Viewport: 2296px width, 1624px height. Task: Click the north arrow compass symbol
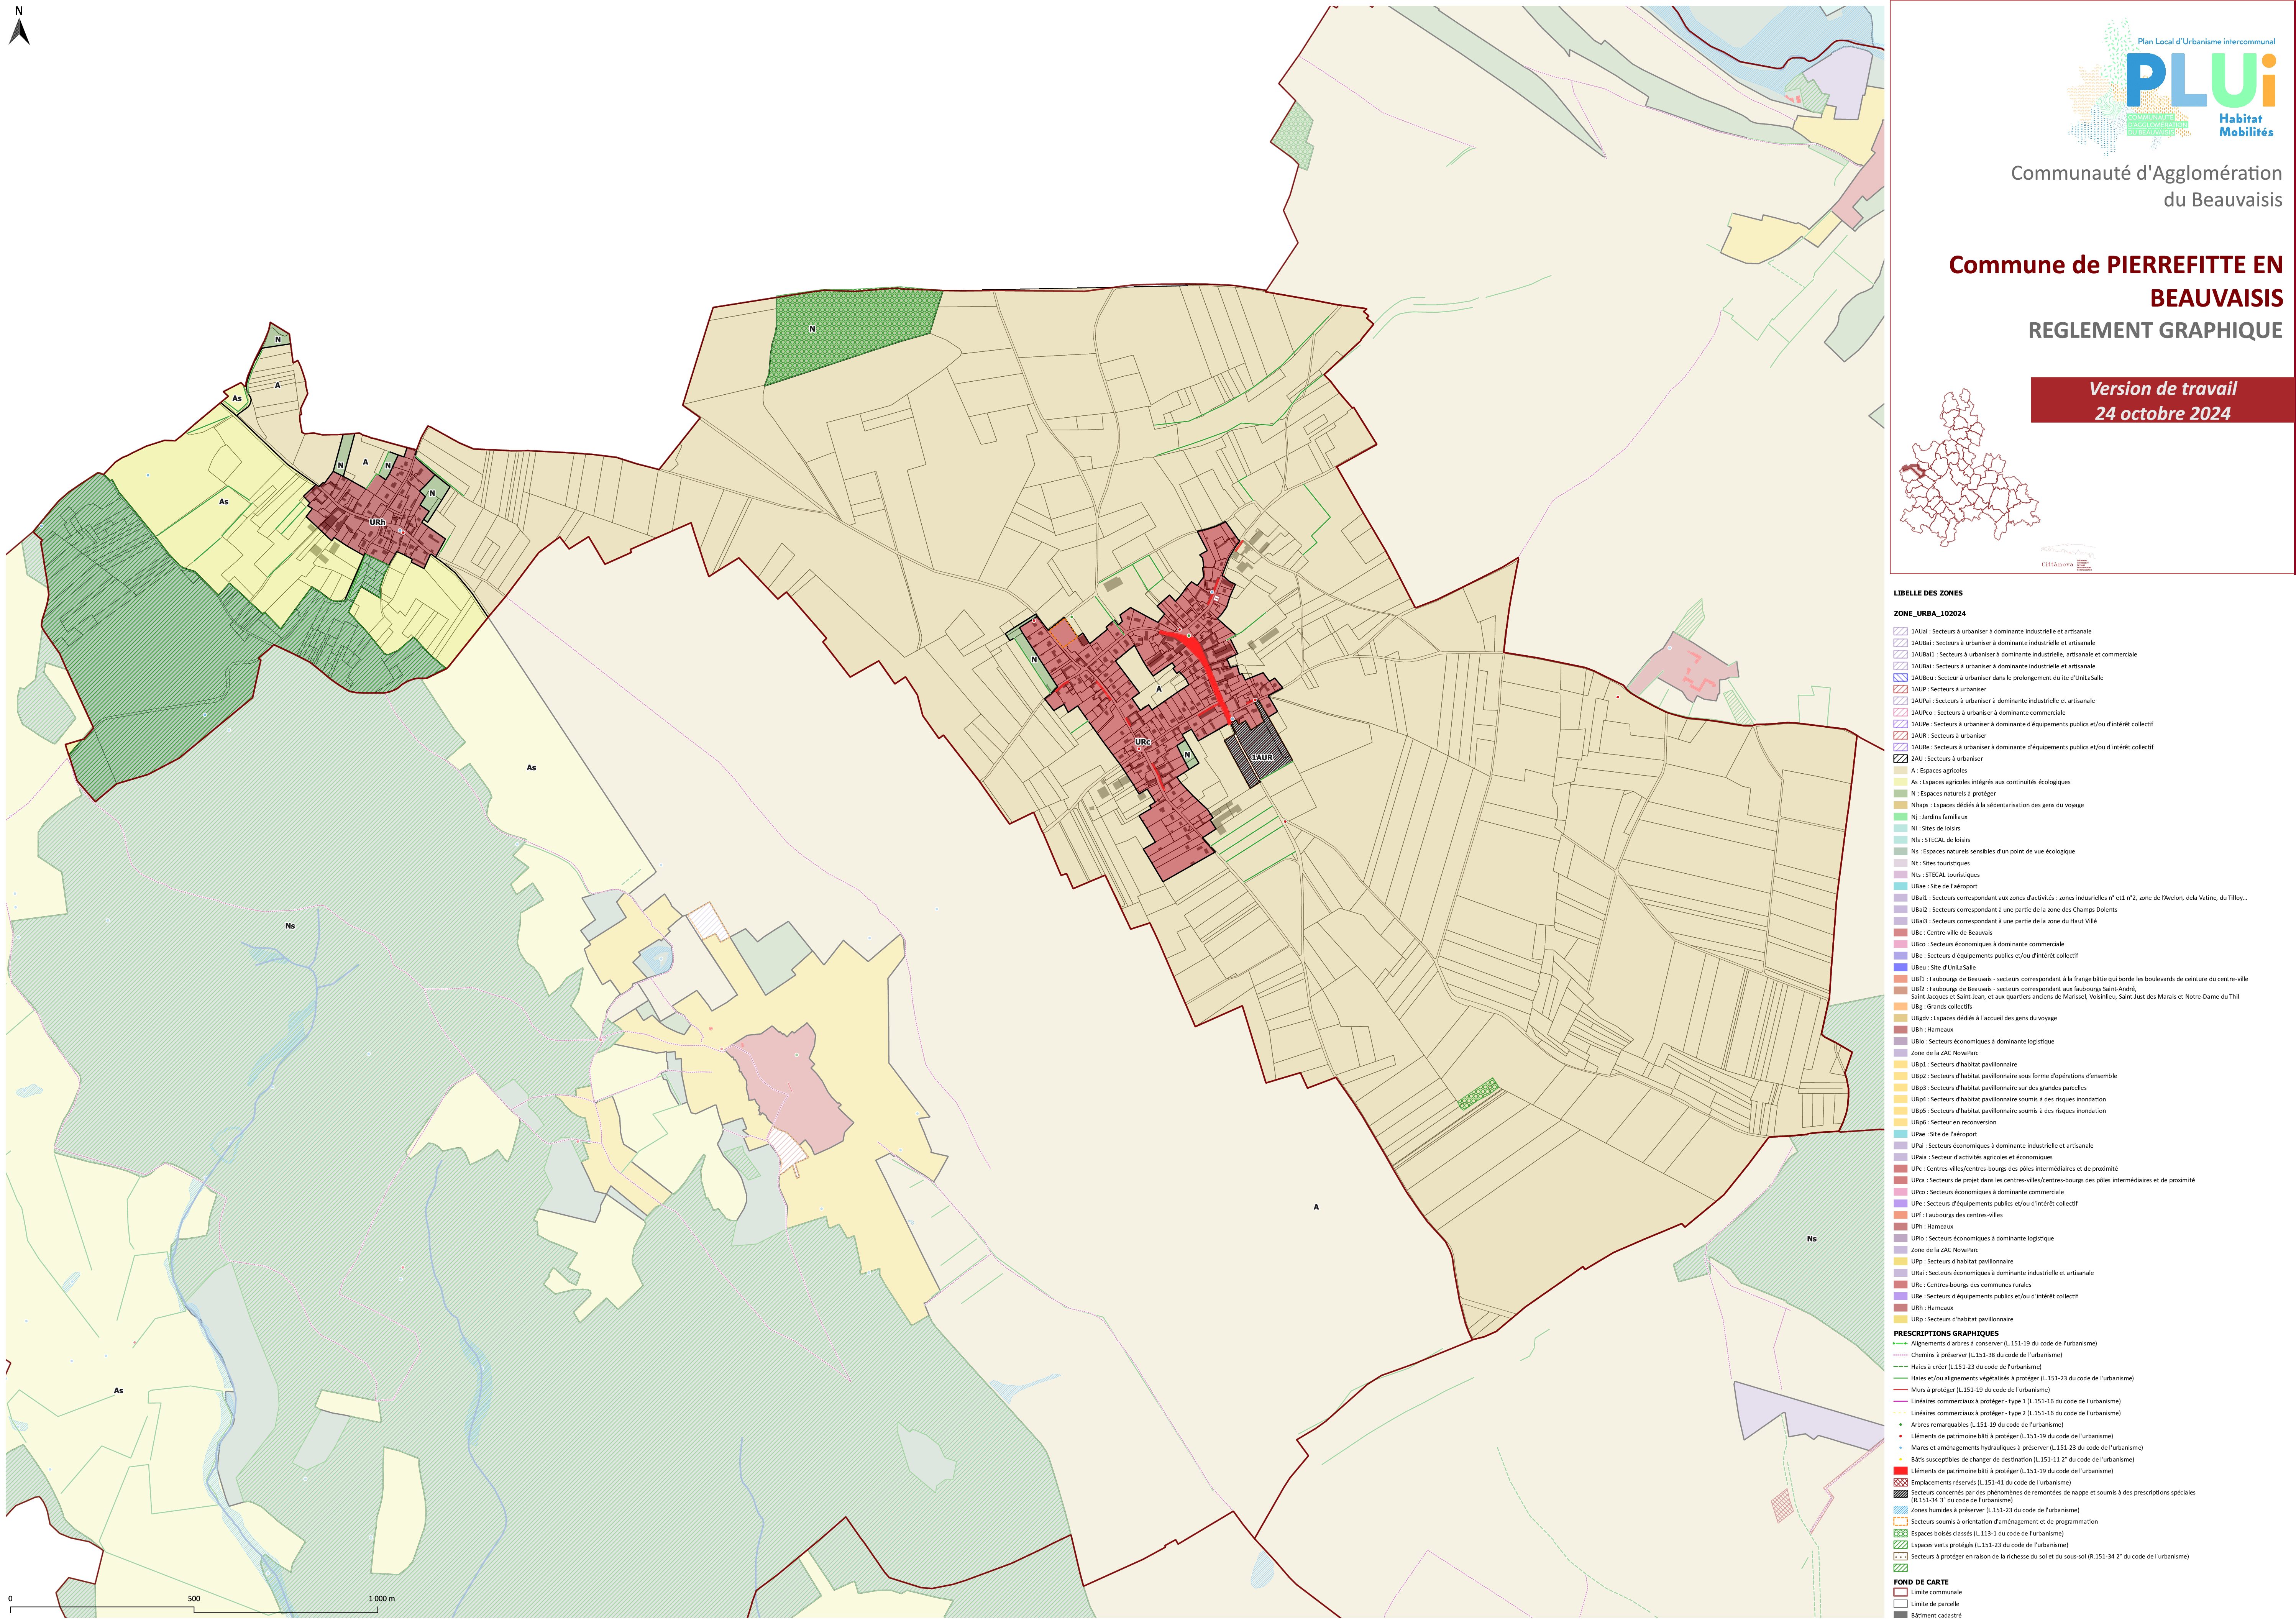click(x=19, y=26)
